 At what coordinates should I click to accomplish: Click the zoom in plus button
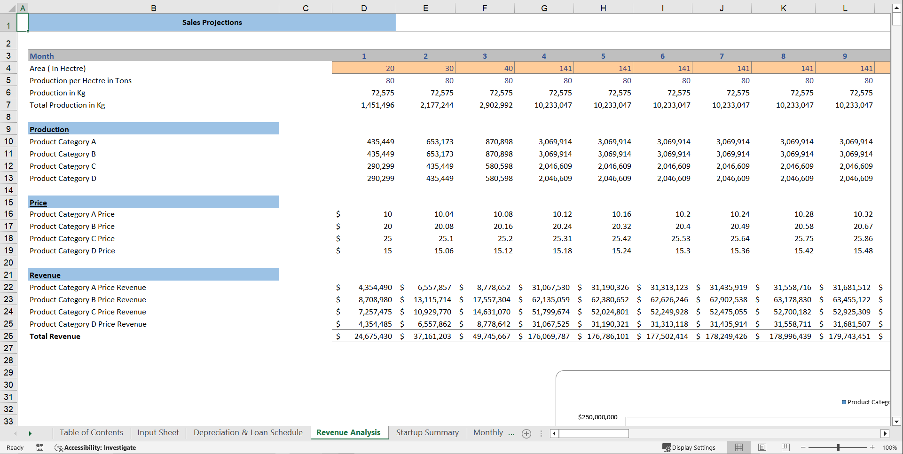coord(872,447)
